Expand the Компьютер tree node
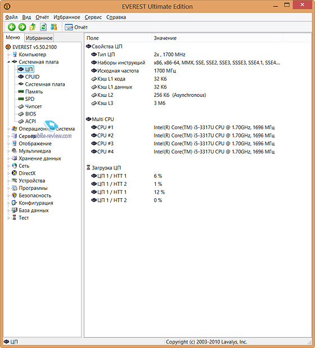The height and width of the screenshot is (348, 315). click(x=8, y=55)
